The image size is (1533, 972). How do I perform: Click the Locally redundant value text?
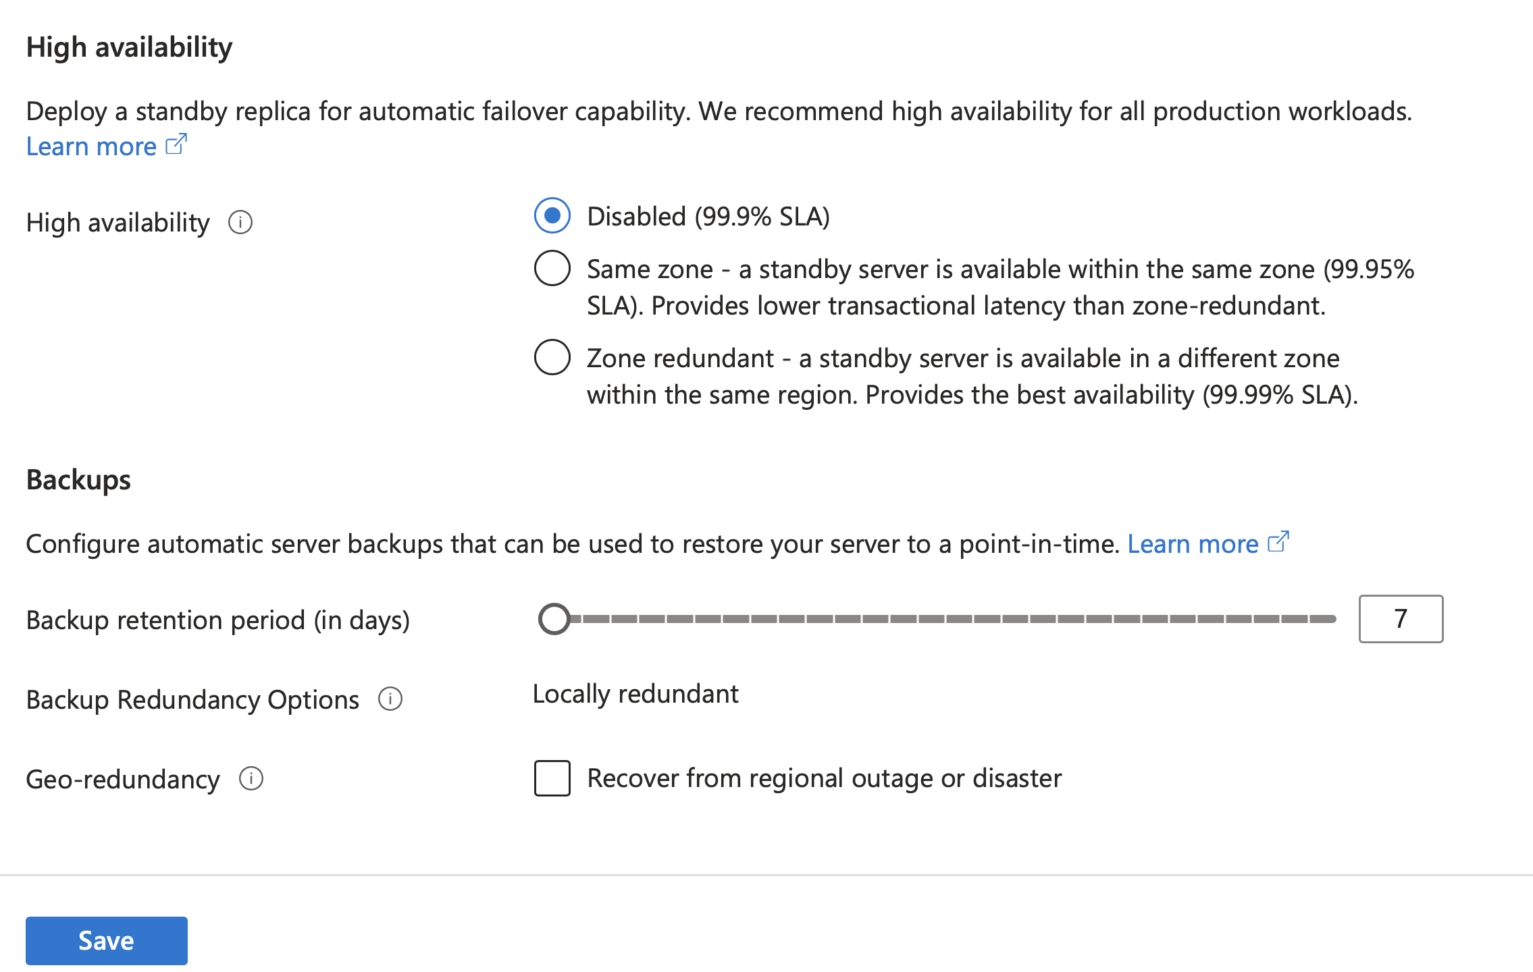click(x=635, y=694)
